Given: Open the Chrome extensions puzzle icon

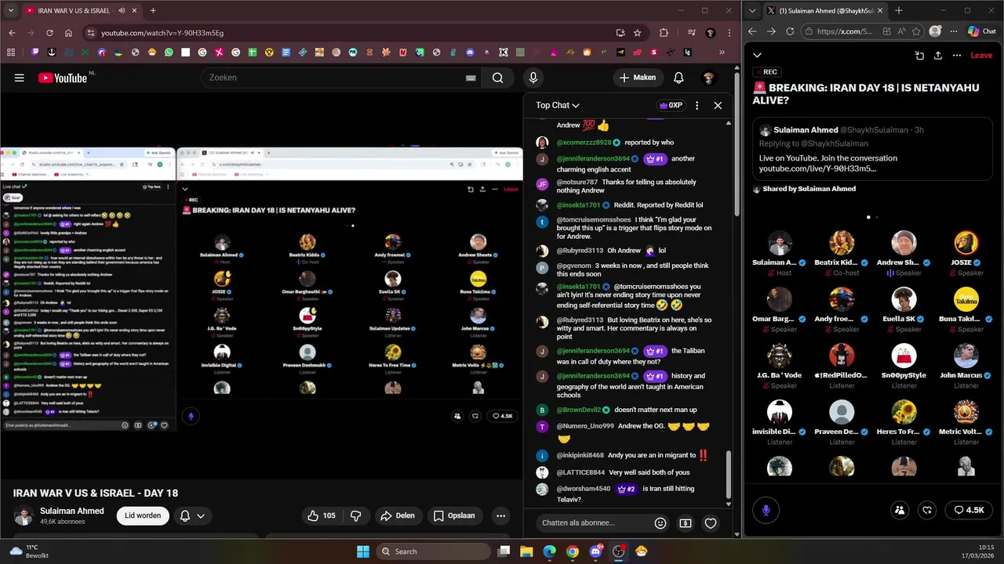Looking at the screenshot, I should 664,33.
